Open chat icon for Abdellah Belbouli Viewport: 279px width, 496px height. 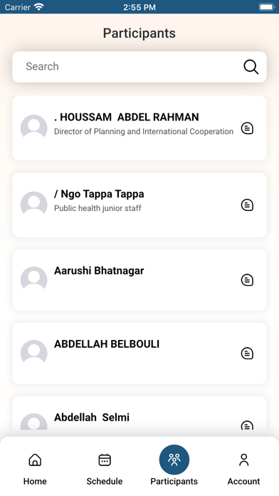tap(247, 353)
